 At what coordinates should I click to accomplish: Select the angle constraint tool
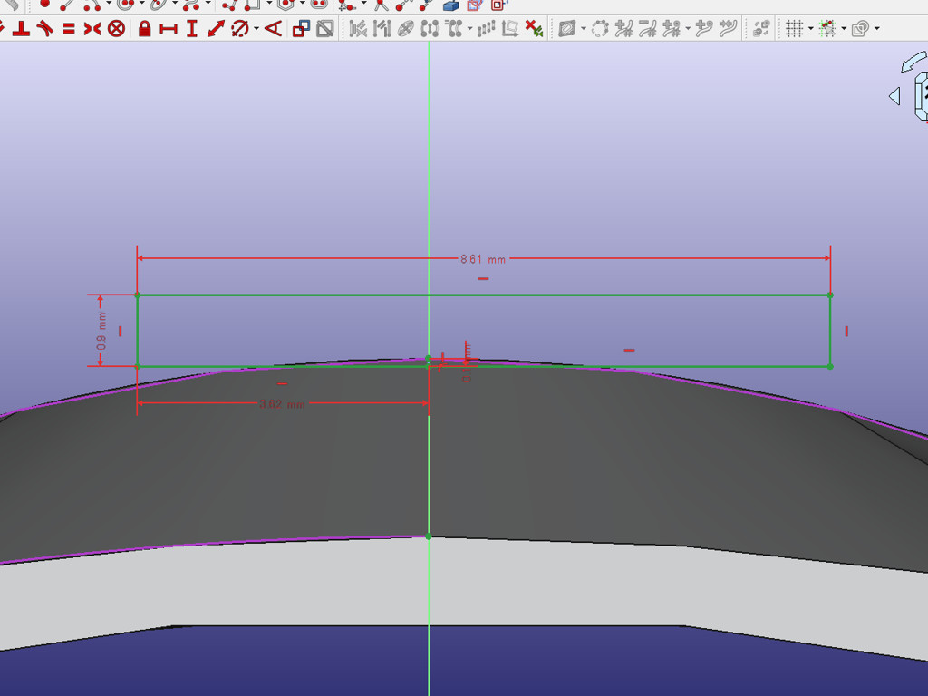point(273,29)
